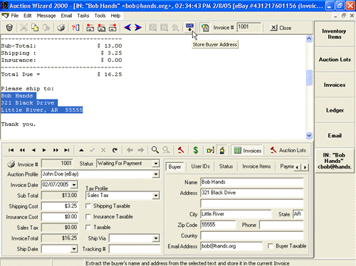356x266 pixels.
Task: Expand the Tax Profile dropdown
Action: point(156,196)
